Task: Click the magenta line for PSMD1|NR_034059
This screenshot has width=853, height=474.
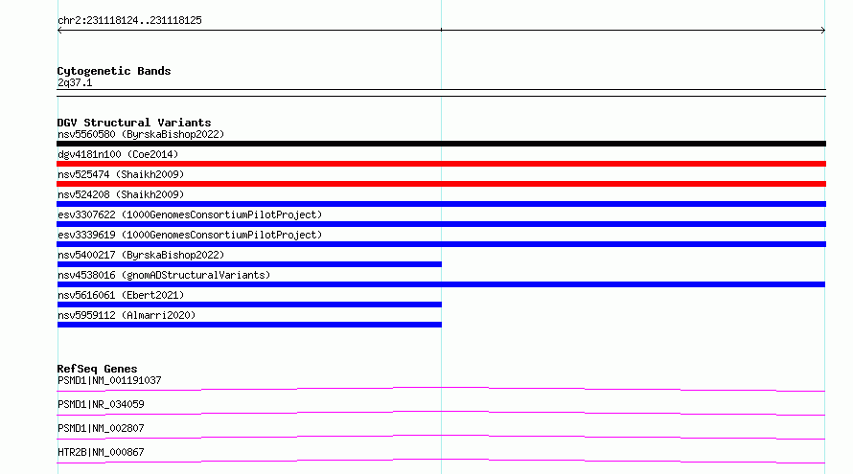Action: 441,413
